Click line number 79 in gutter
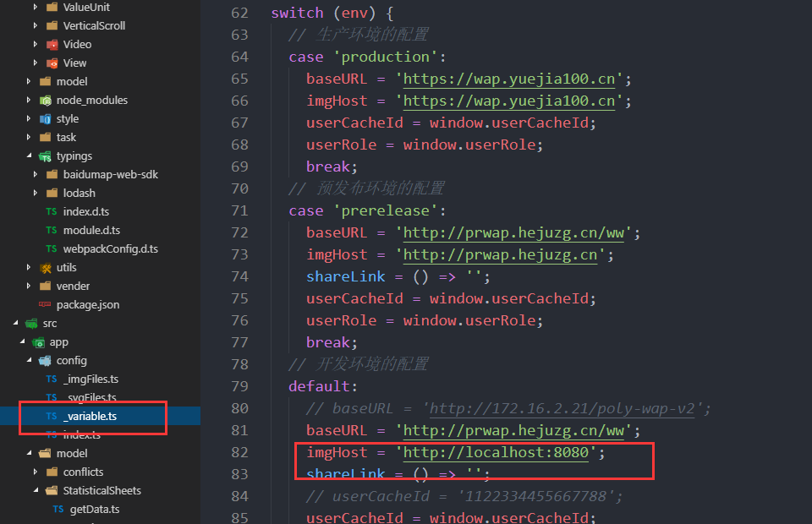 point(239,386)
